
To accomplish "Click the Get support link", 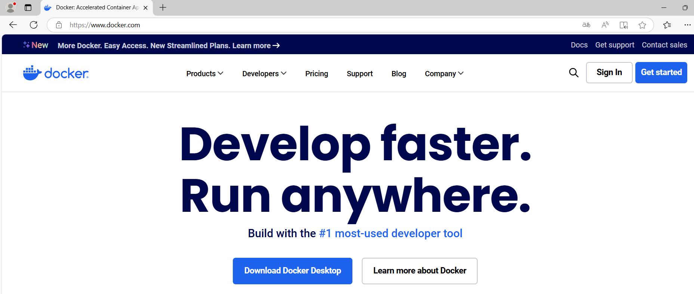I will coord(615,45).
